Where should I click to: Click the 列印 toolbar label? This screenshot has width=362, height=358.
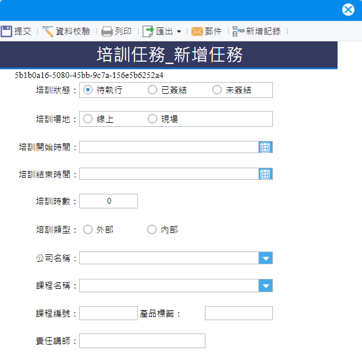coord(123,31)
